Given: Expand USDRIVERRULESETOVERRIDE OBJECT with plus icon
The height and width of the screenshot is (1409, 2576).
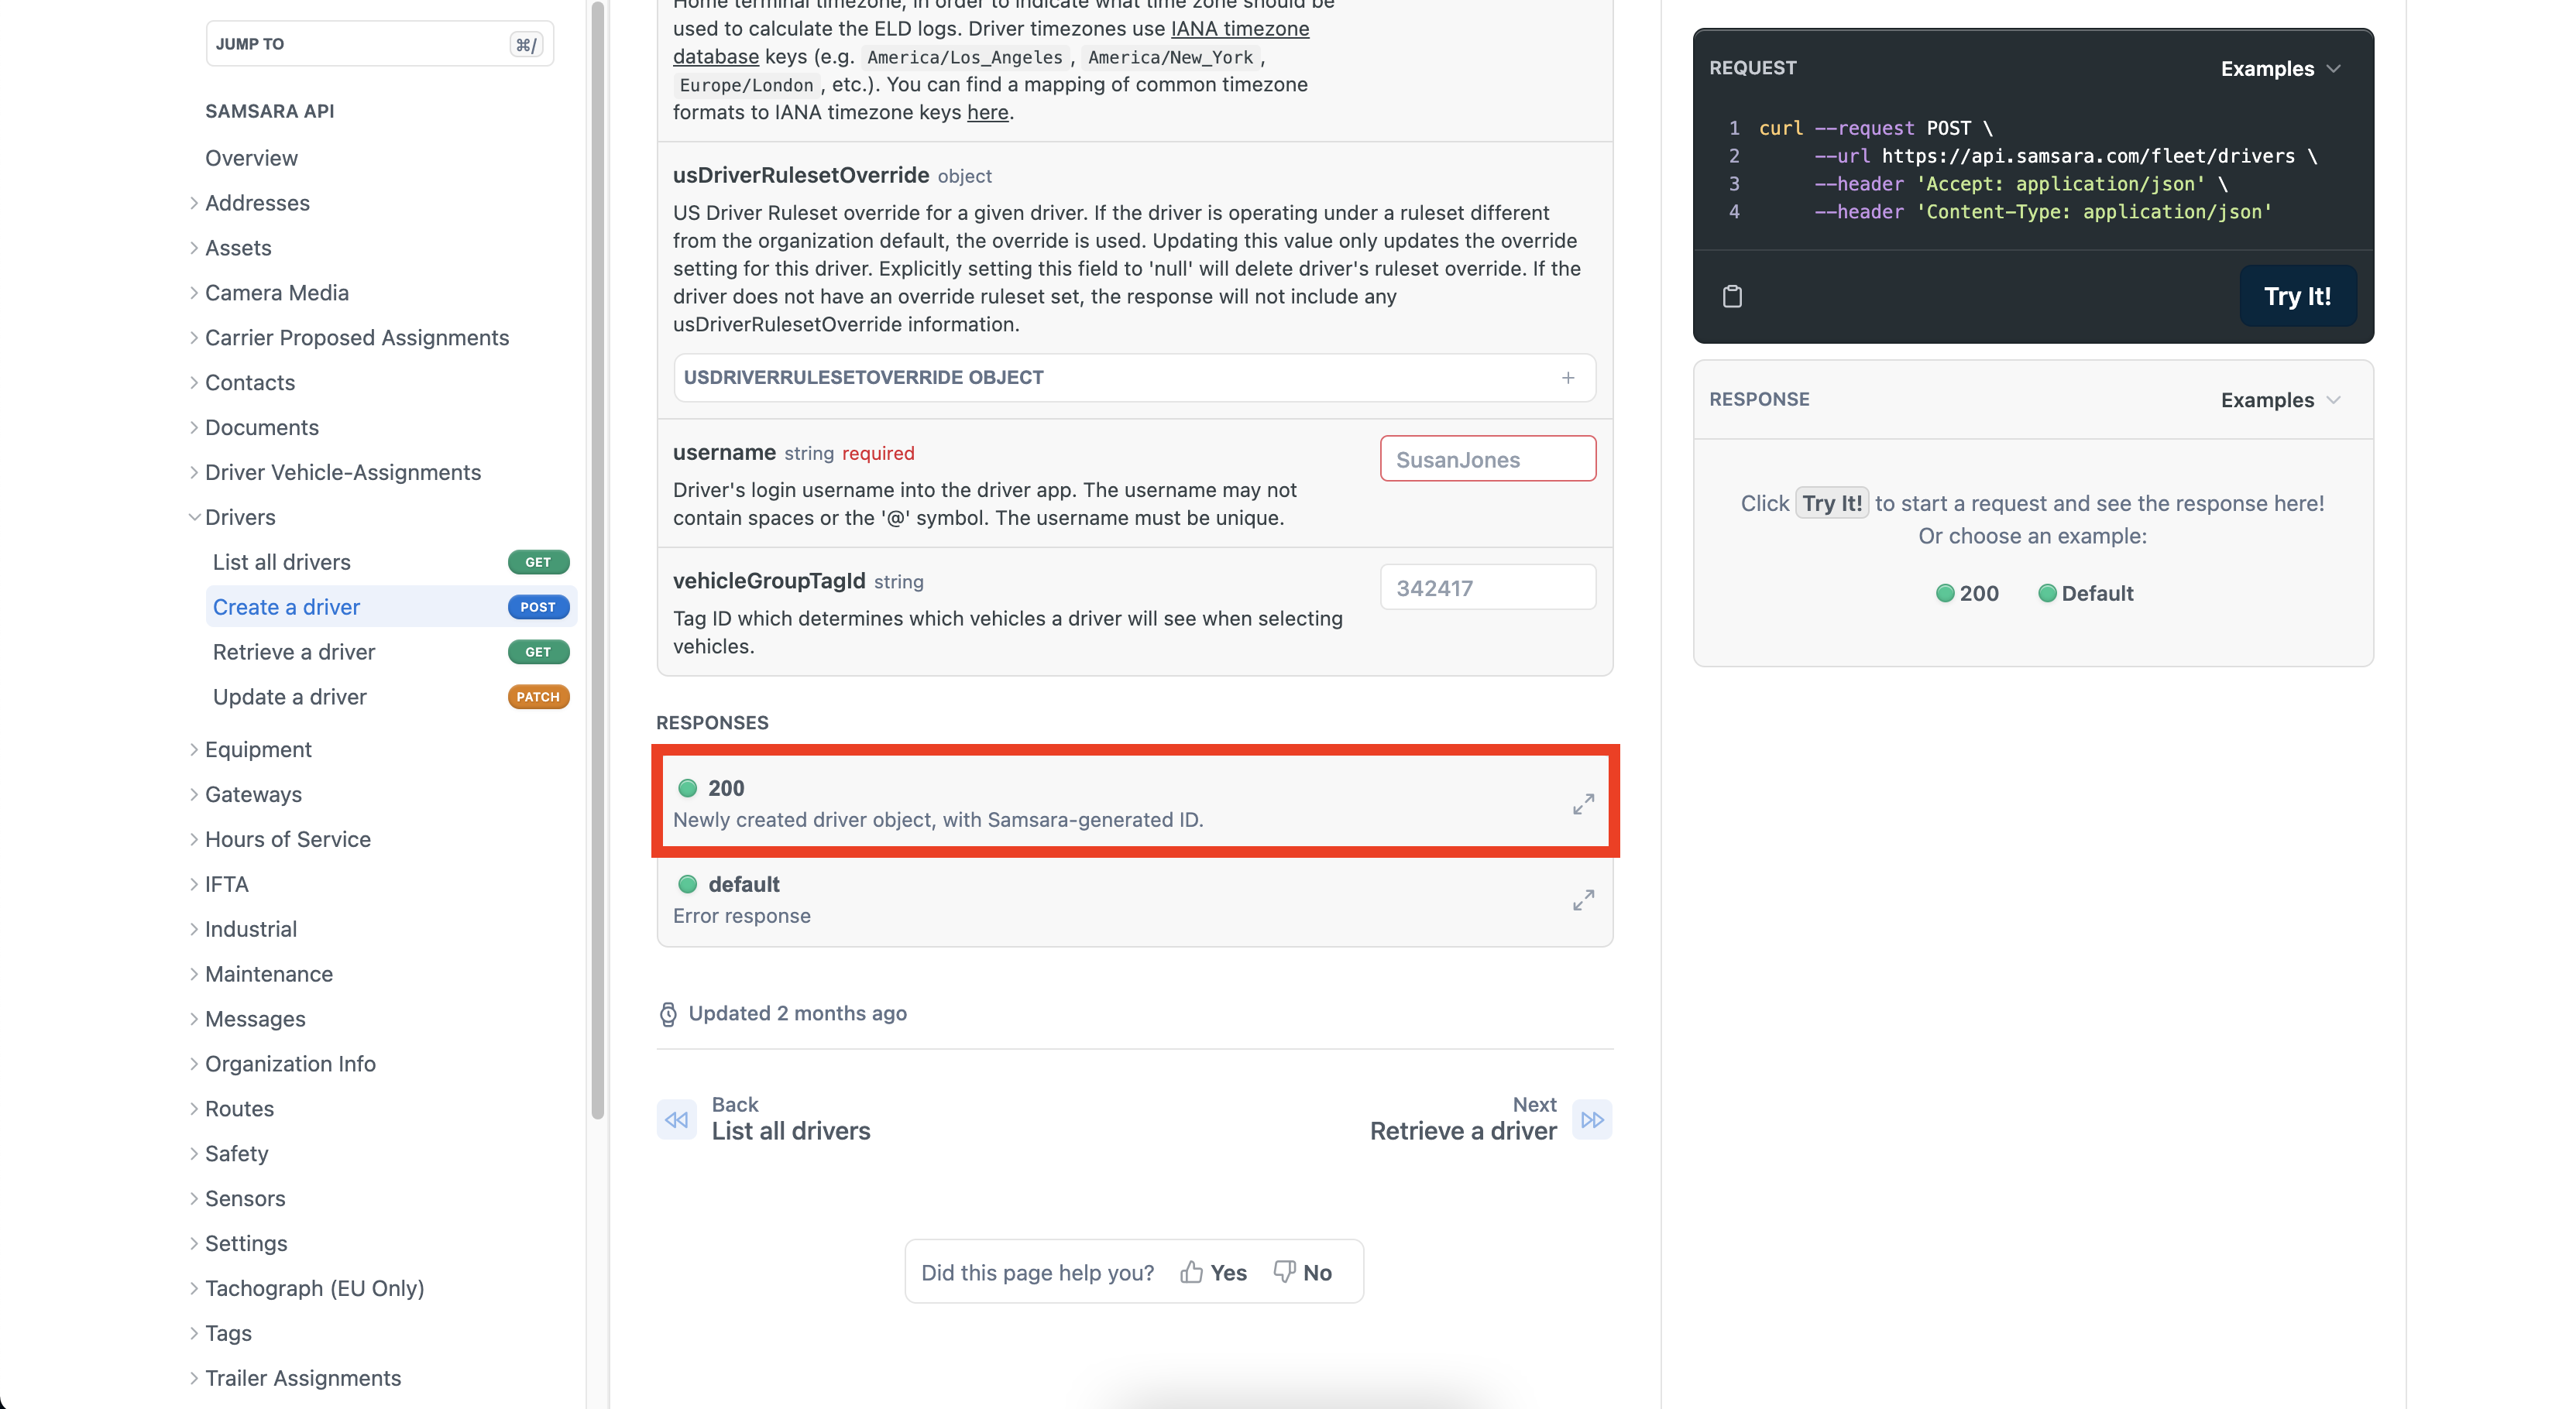Looking at the screenshot, I should point(1567,377).
